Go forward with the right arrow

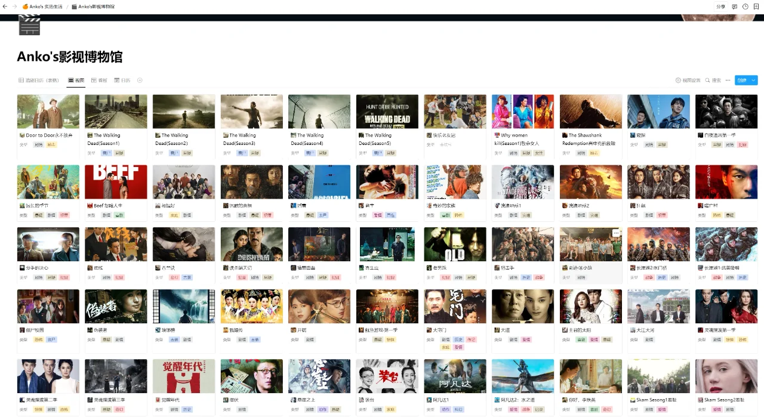click(15, 7)
